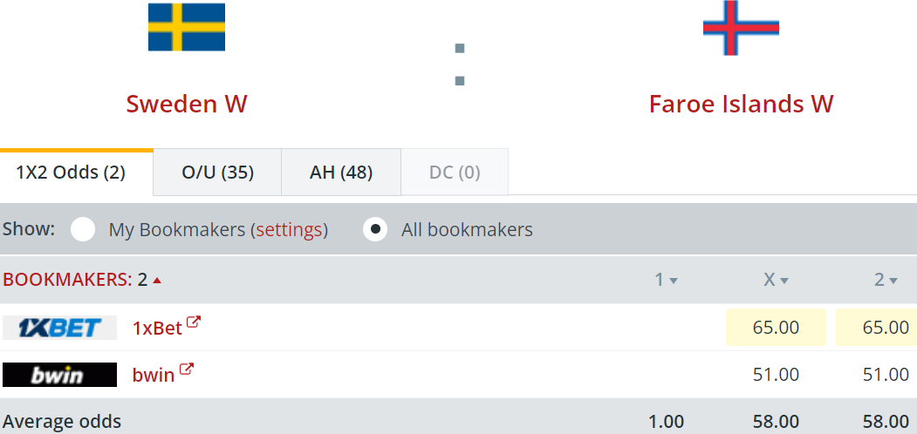
Task: Open the Sweden W team page
Action: pyautogui.click(x=187, y=104)
